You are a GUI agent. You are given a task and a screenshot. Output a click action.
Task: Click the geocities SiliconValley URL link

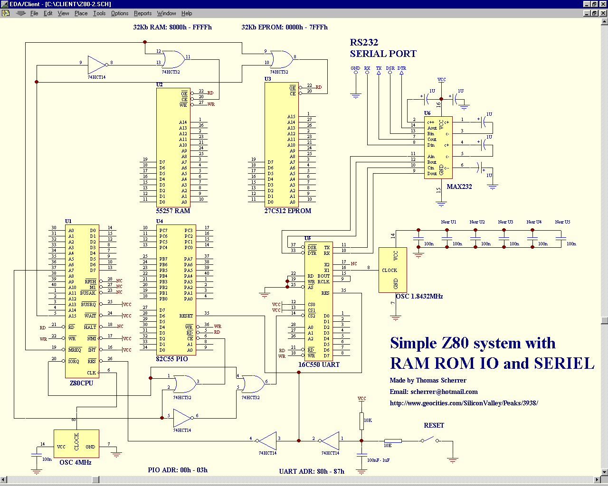coord(464,403)
